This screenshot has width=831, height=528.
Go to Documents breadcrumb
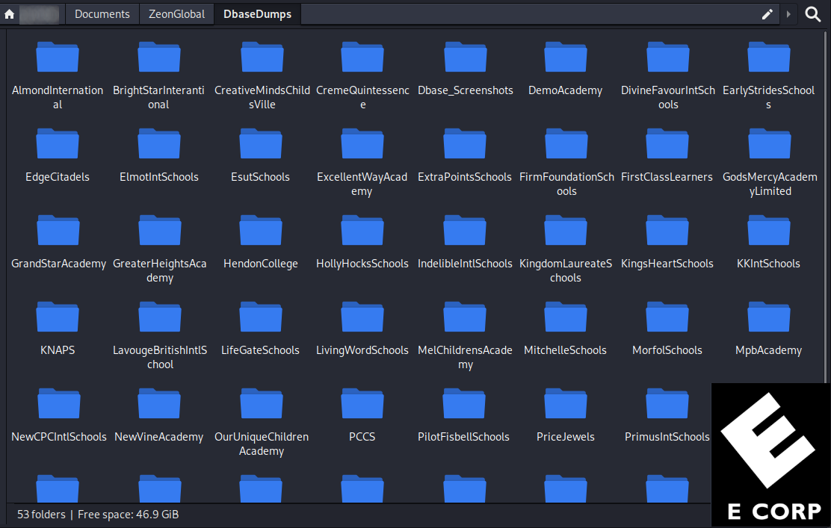point(102,14)
